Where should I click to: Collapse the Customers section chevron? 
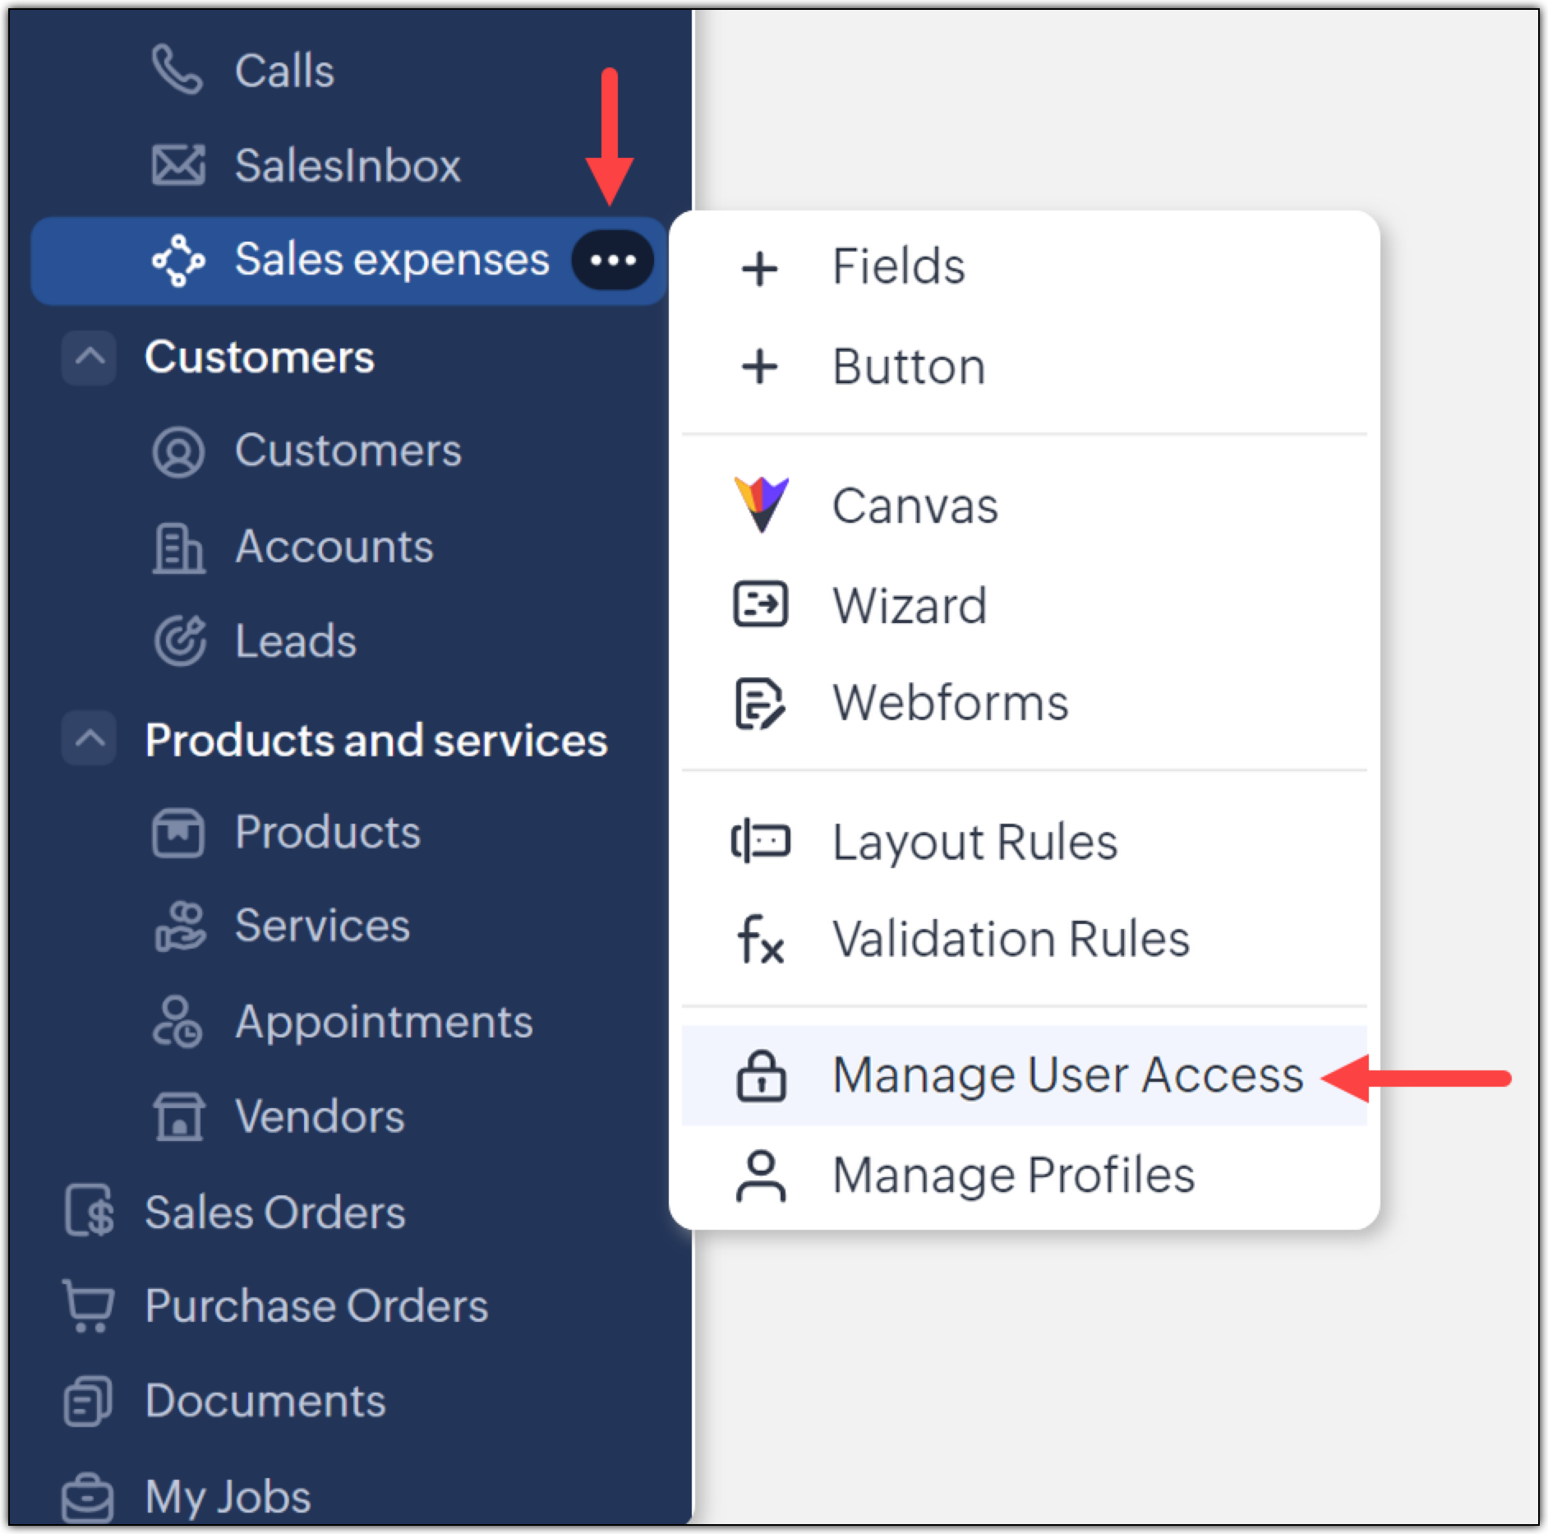[x=90, y=358]
